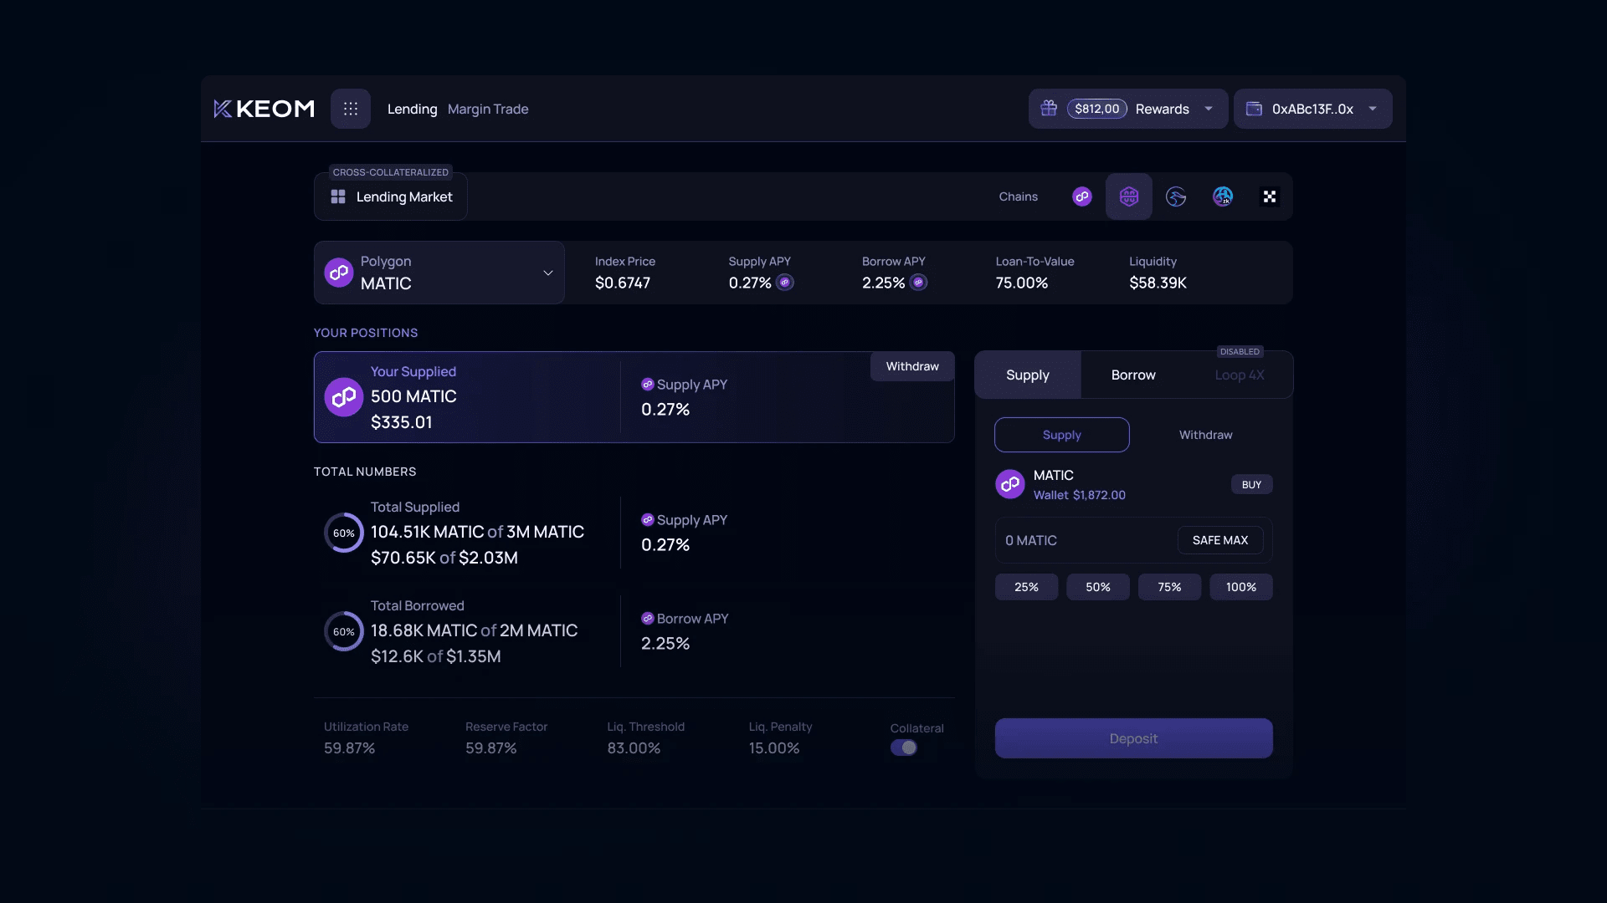Image resolution: width=1607 pixels, height=903 pixels.
Task: Click the MATIC icon in the supply panel
Action: [x=1010, y=484]
